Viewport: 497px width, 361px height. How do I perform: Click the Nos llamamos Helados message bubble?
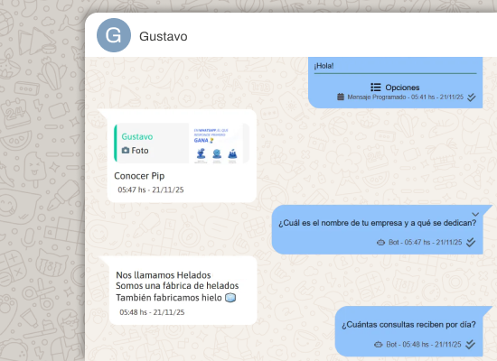[183, 291]
